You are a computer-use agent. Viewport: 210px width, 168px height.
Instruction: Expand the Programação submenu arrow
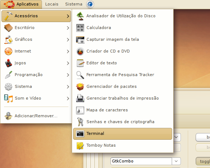[68, 75]
